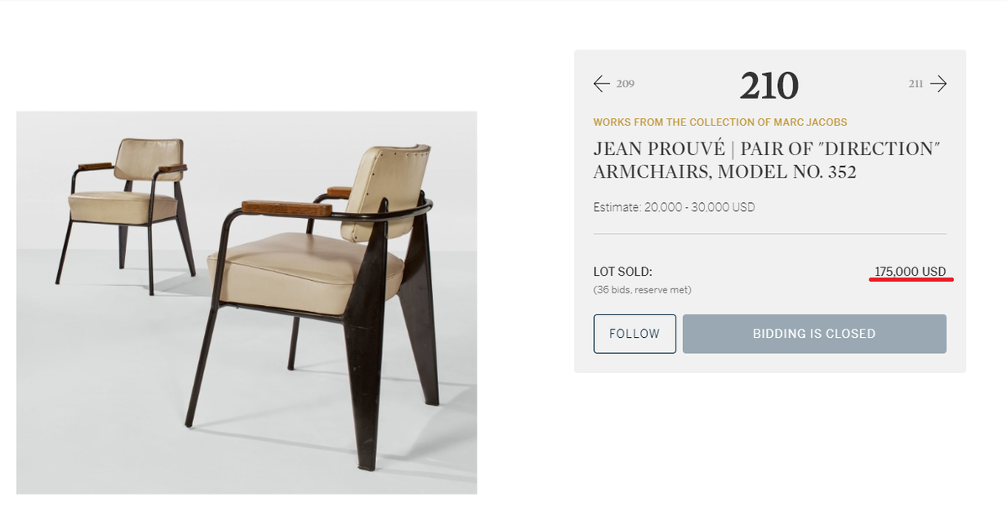Screen dimensions: 1007x529
Task: Click the 211 next lot number
Action: click(x=916, y=84)
